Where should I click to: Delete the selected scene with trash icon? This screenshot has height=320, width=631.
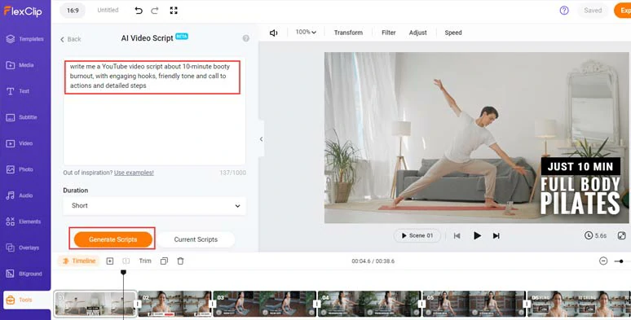coord(181,261)
